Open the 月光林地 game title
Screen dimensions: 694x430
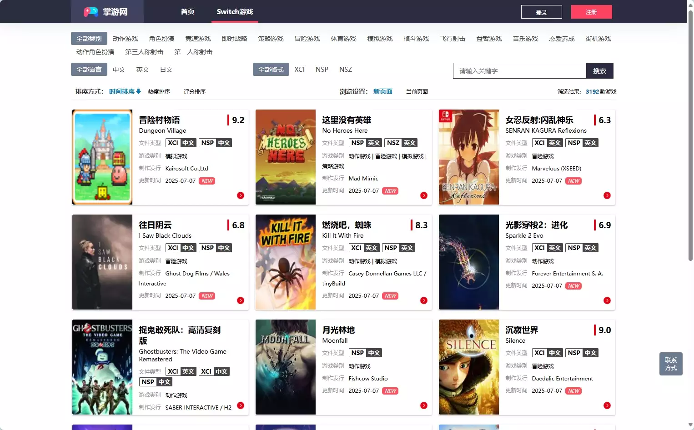tap(339, 330)
